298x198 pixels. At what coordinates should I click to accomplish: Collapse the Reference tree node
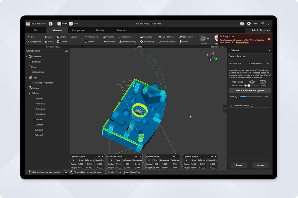point(27,57)
